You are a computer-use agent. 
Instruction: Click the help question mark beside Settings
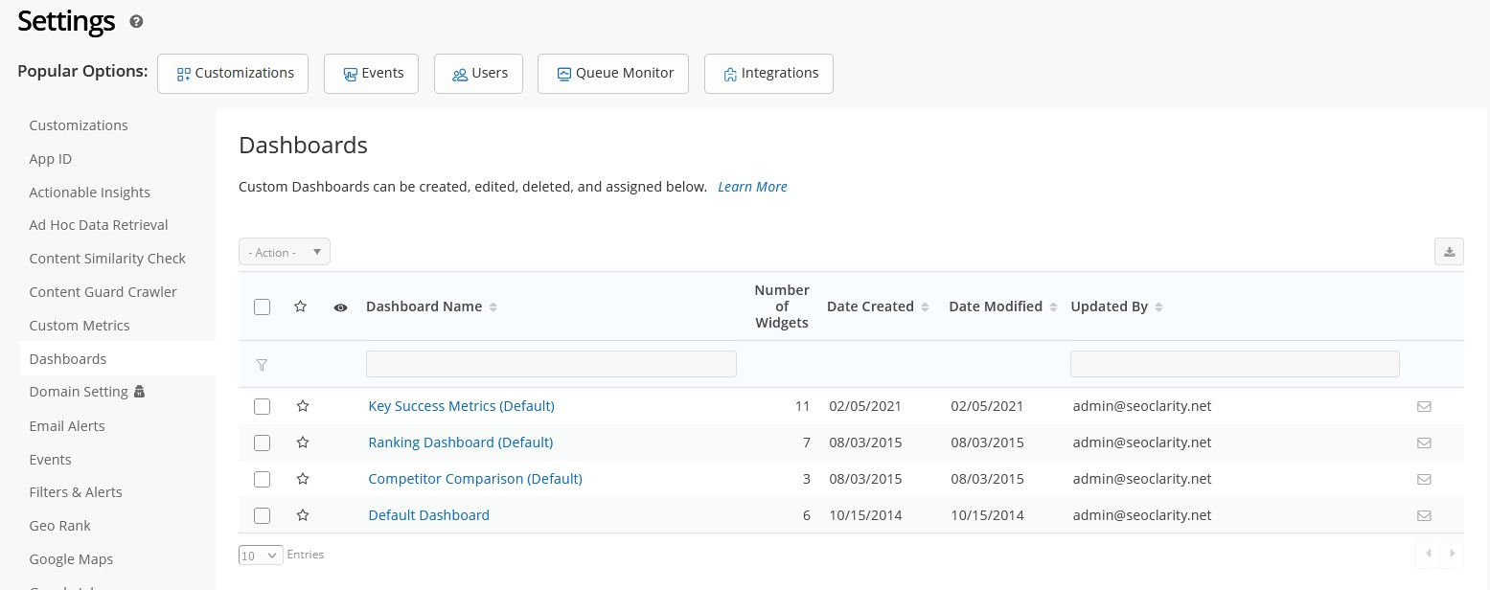pos(136,21)
